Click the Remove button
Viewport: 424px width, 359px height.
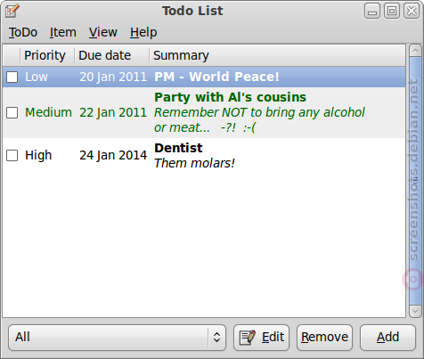(324, 338)
